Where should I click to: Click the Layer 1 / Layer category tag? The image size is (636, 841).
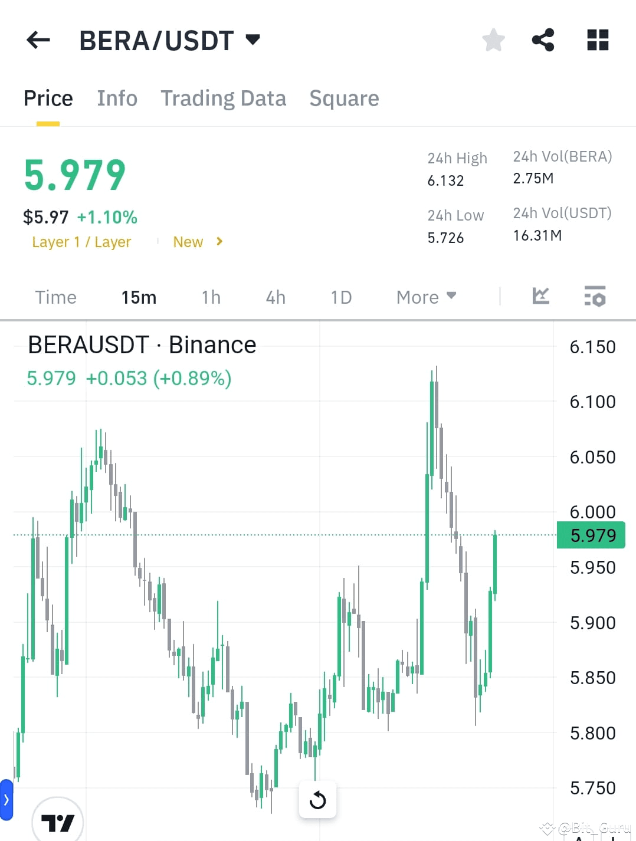(81, 242)
